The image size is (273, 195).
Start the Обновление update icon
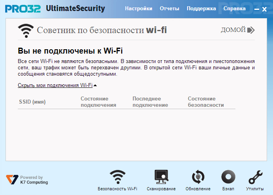click(198, 177)
